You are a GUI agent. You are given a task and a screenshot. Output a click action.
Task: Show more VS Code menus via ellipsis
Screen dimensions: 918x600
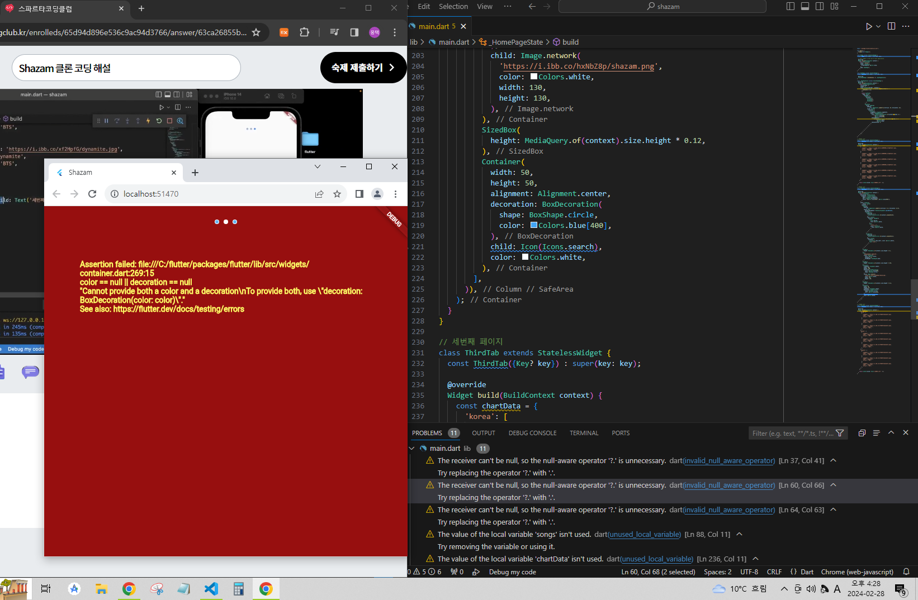click(x=508, y=6)
